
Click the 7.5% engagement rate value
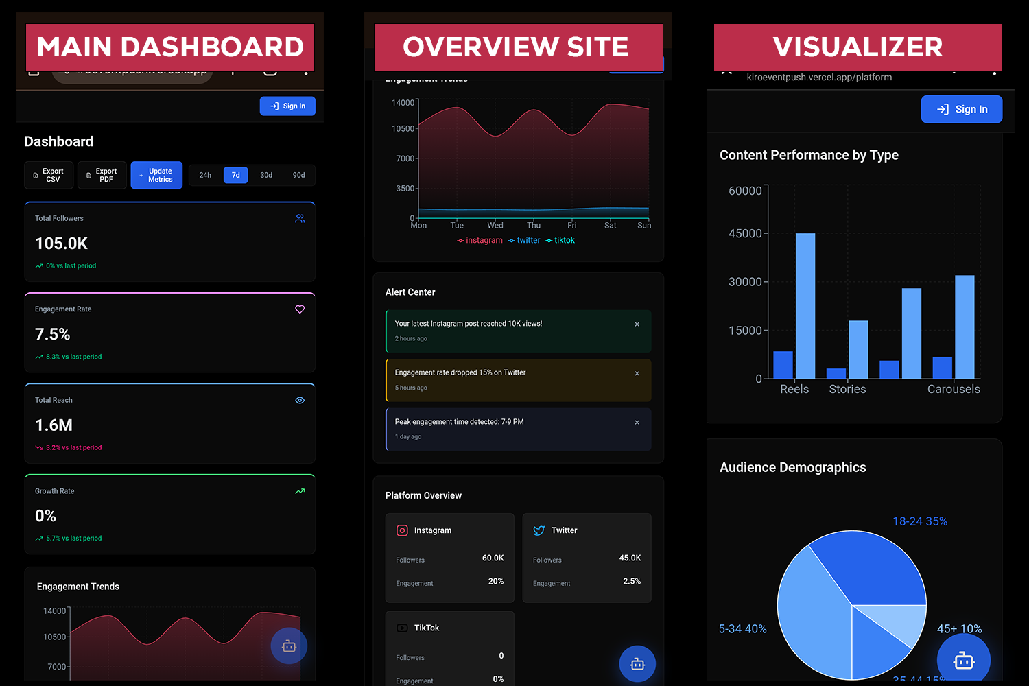53,334
